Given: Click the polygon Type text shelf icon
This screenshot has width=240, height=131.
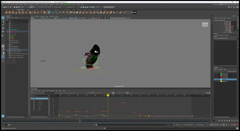Looking at the screenshot, I should coord(41,12).
